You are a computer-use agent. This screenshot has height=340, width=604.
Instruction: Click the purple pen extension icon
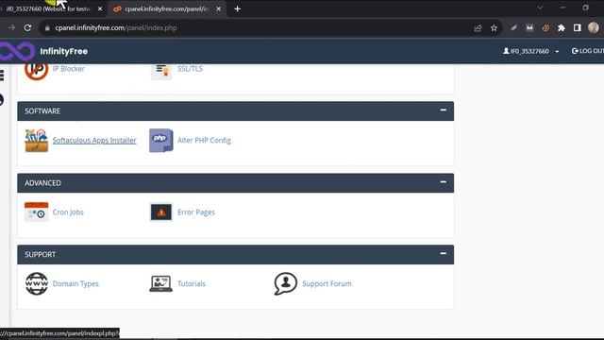pyautogui.click(x=513, y=27)
